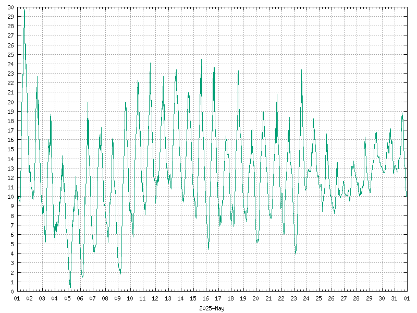This screenshot has height=313, width=417.
Task: Click the y-axis value 25
Action: pos(10,55)
